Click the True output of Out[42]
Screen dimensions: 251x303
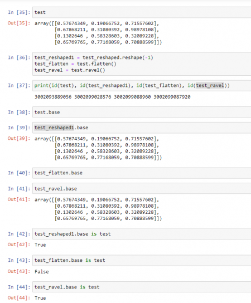[x=40, y=245]
